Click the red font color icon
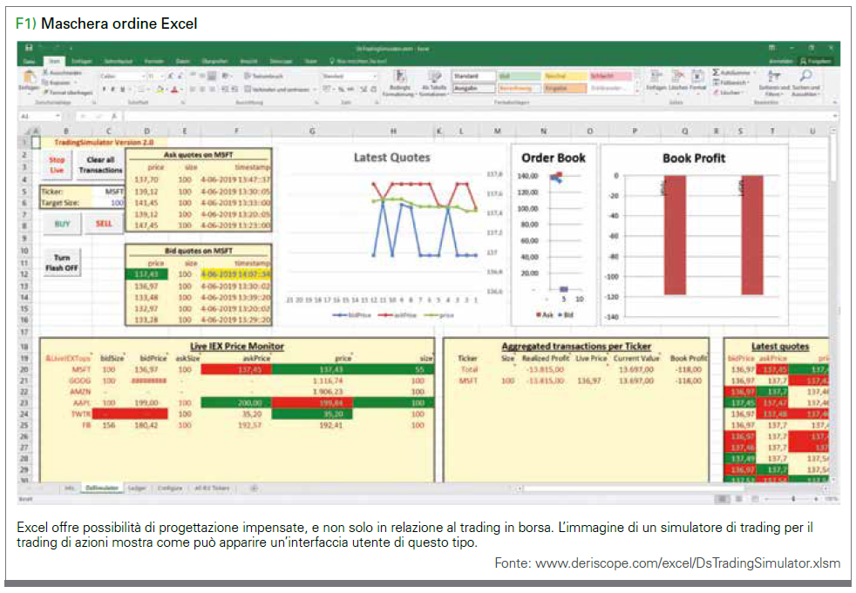Viewport: 856px width, 593px height. (174, 89)
